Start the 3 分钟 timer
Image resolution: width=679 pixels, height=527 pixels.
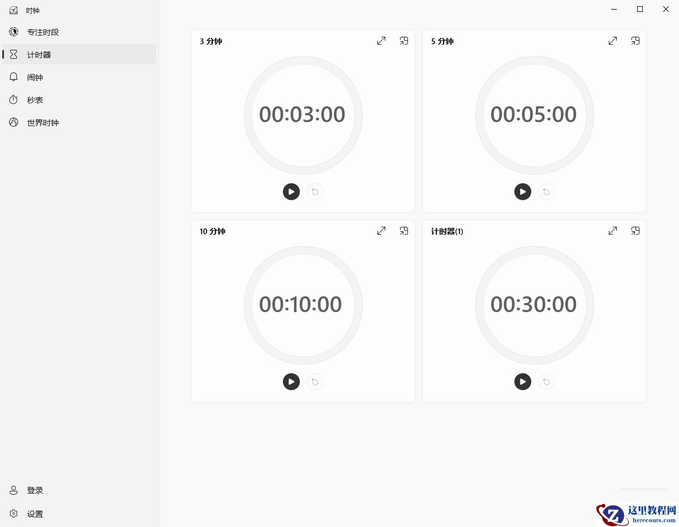tap(291, 192)
